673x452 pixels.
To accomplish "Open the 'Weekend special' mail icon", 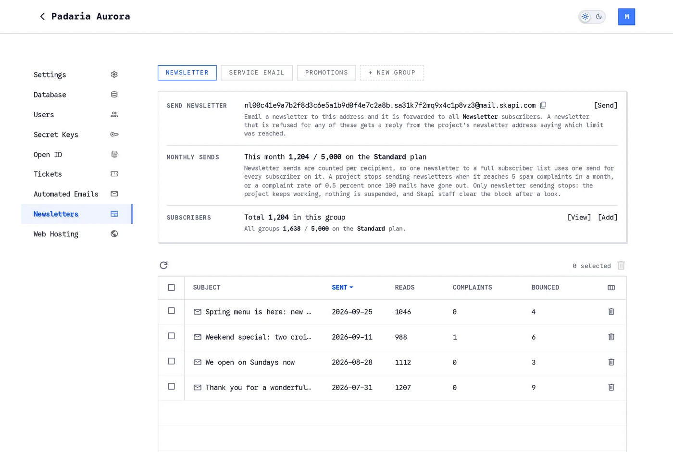I will click(x=197, y=337).
